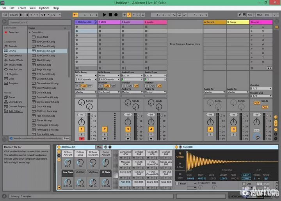Open Packs in Places
Screen dimensions: 281x201
(x=12, y=97)
